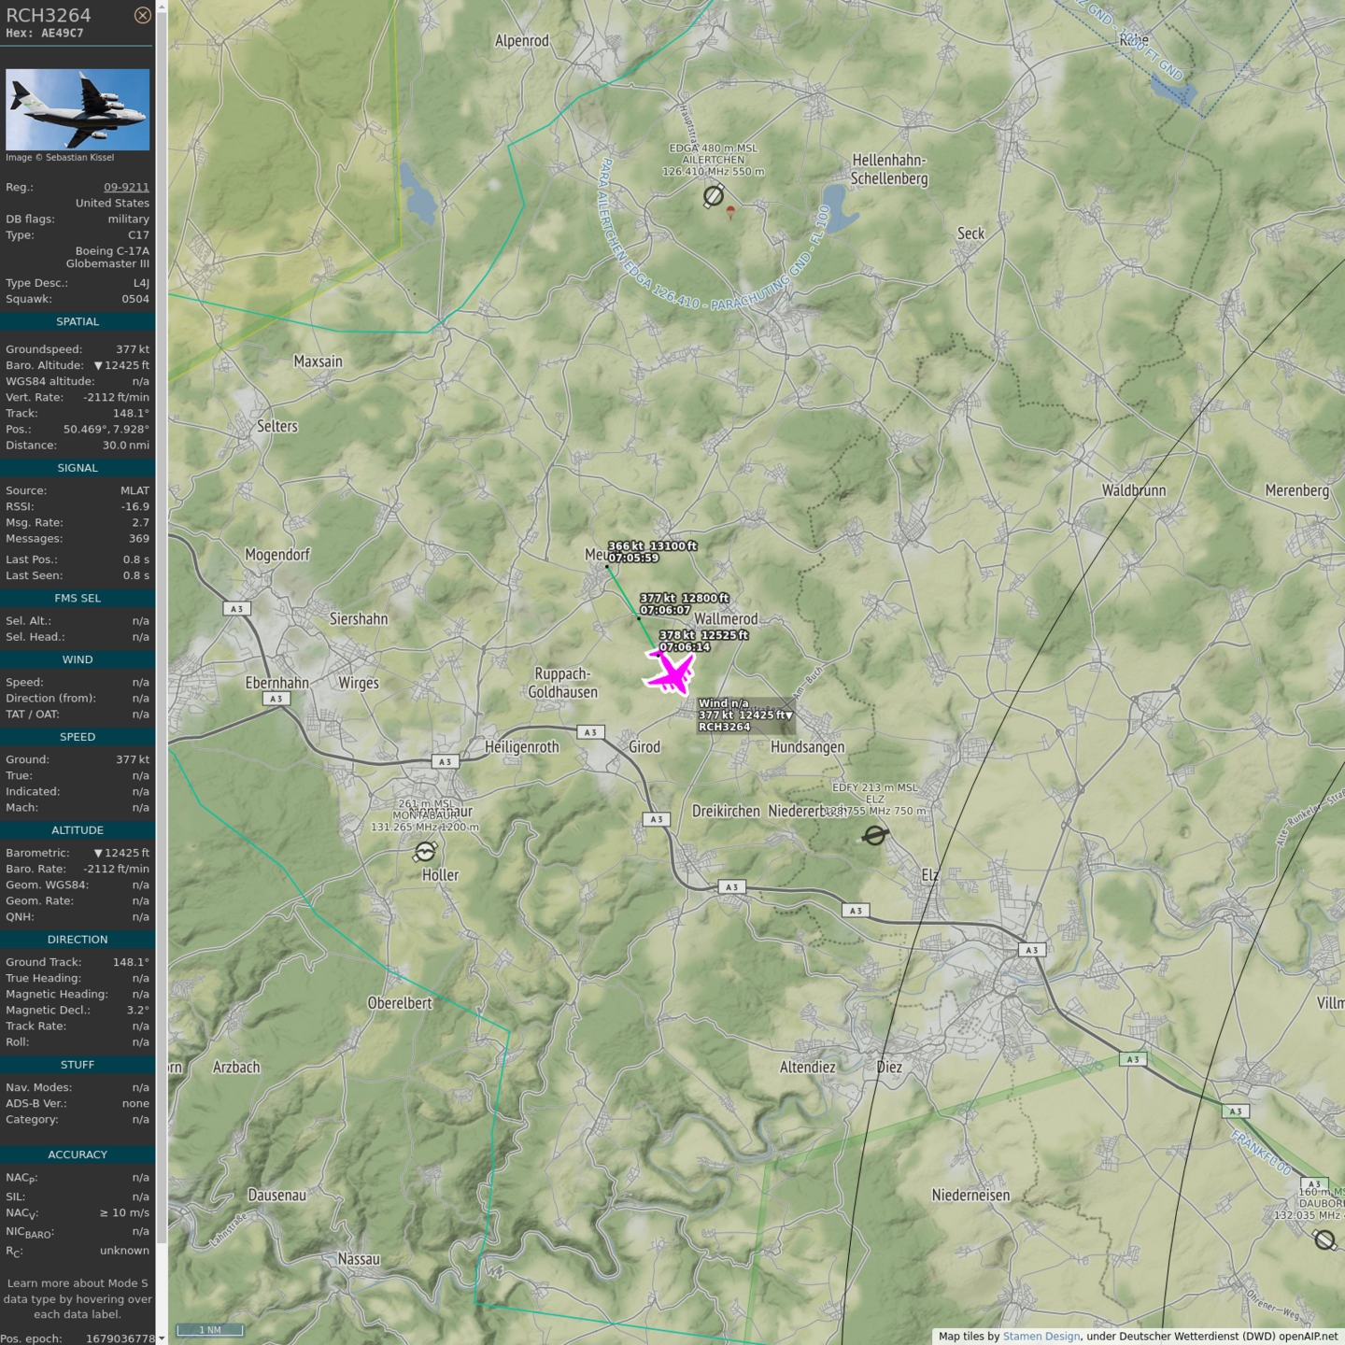Click the 07:05:59 track point label
The height and width of the screenshot is (1345, 1345).
[633, 558]
